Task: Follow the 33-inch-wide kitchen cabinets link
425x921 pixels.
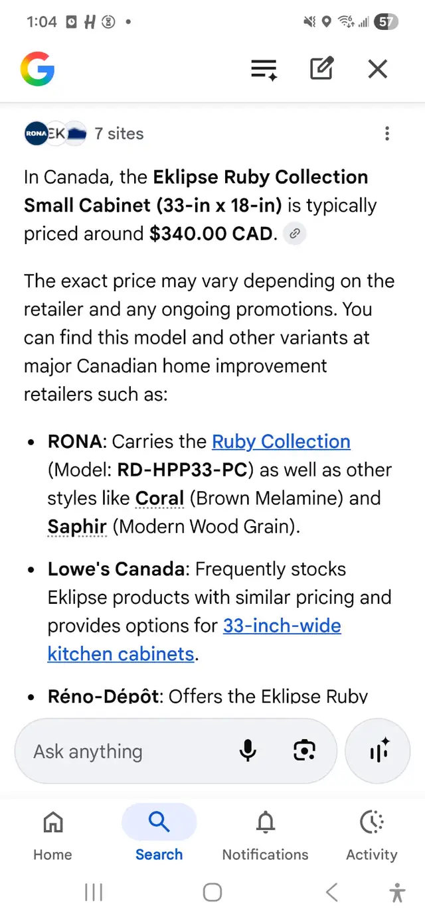Action: [195, 640]
